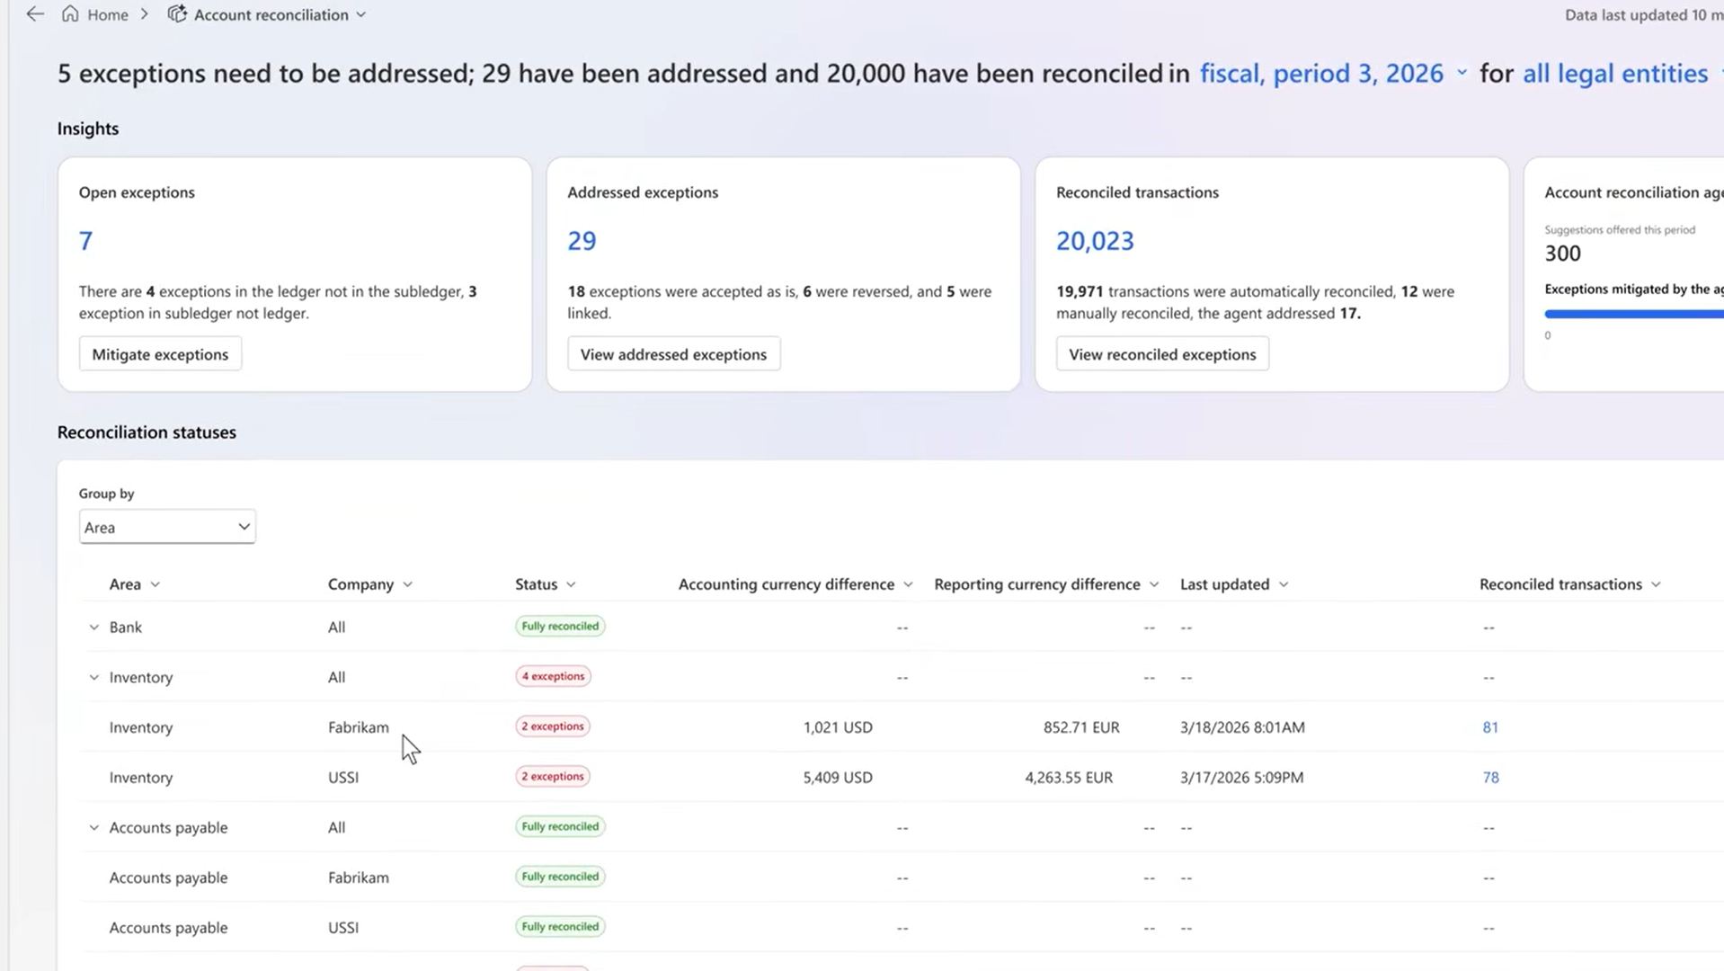Sort by the Area column header
1724x971 pixels.
tap(125, 584)
